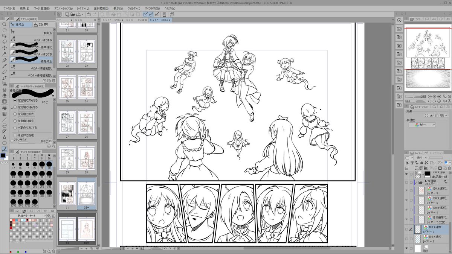The image size is (452, 254).
Task: Select the Text tool
Action: (x=4, y=137)
